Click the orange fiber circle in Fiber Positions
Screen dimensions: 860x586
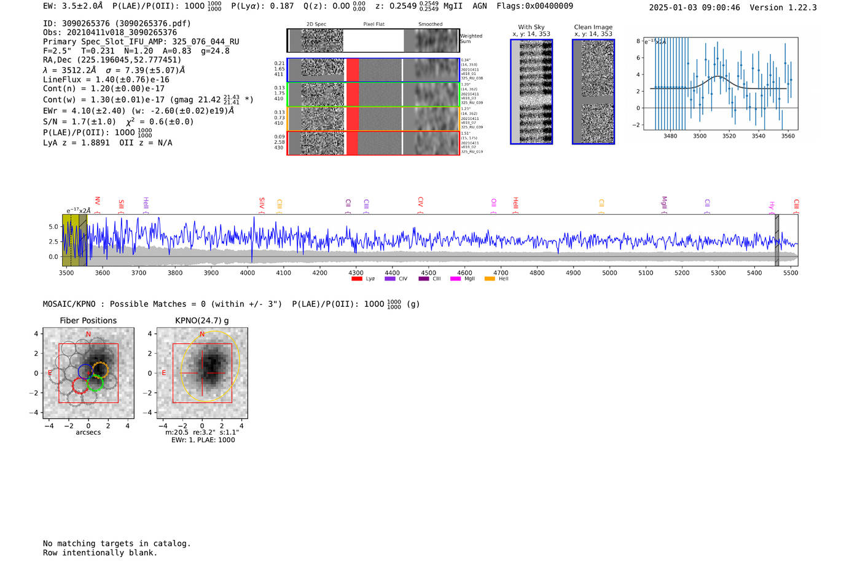[x=101, y=370]
